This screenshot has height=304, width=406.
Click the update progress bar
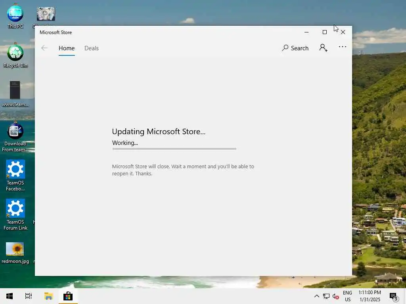(x=174, y=149)
